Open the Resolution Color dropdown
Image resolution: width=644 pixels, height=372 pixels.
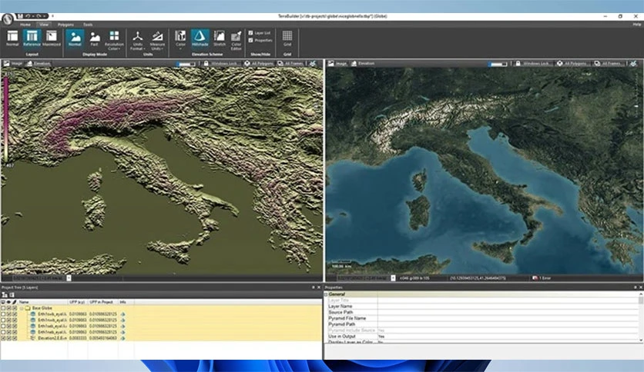[114, 40]
